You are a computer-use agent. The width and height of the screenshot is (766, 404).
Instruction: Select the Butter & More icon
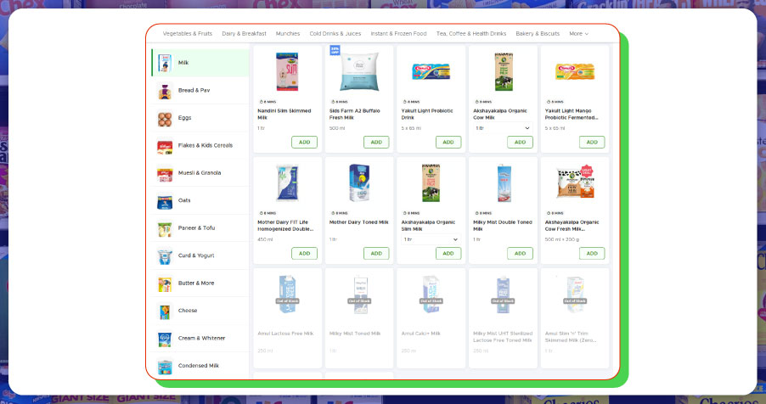(x=165, y=283)
